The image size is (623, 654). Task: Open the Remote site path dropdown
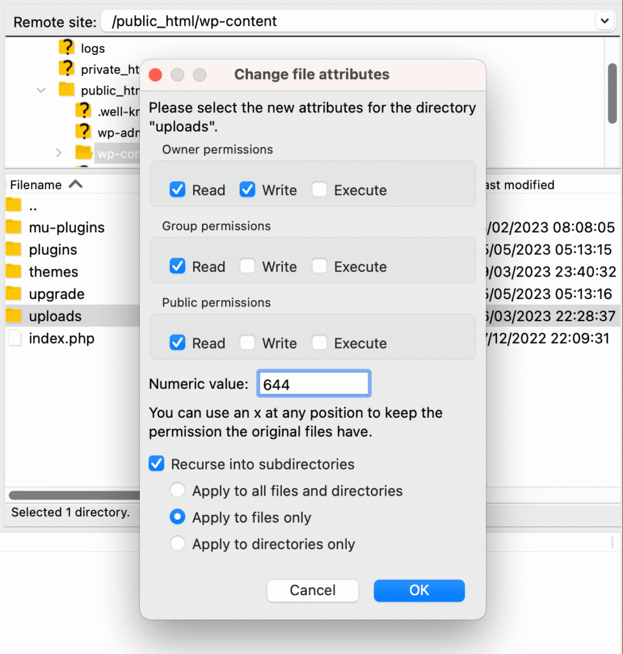tap(604, 21)
